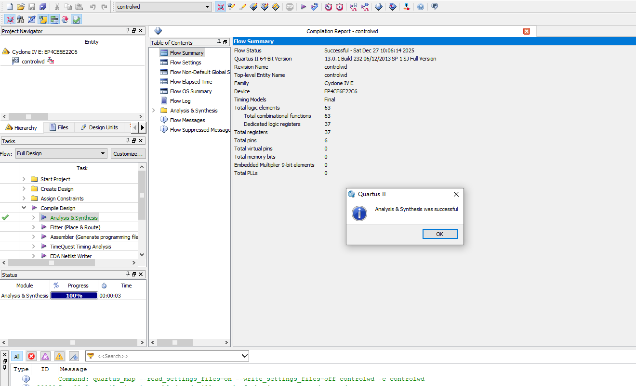Screen dimensions: 636x386
Task: Open a file with the folder icon
Action: pyautogui.click(x=20, y=7)
